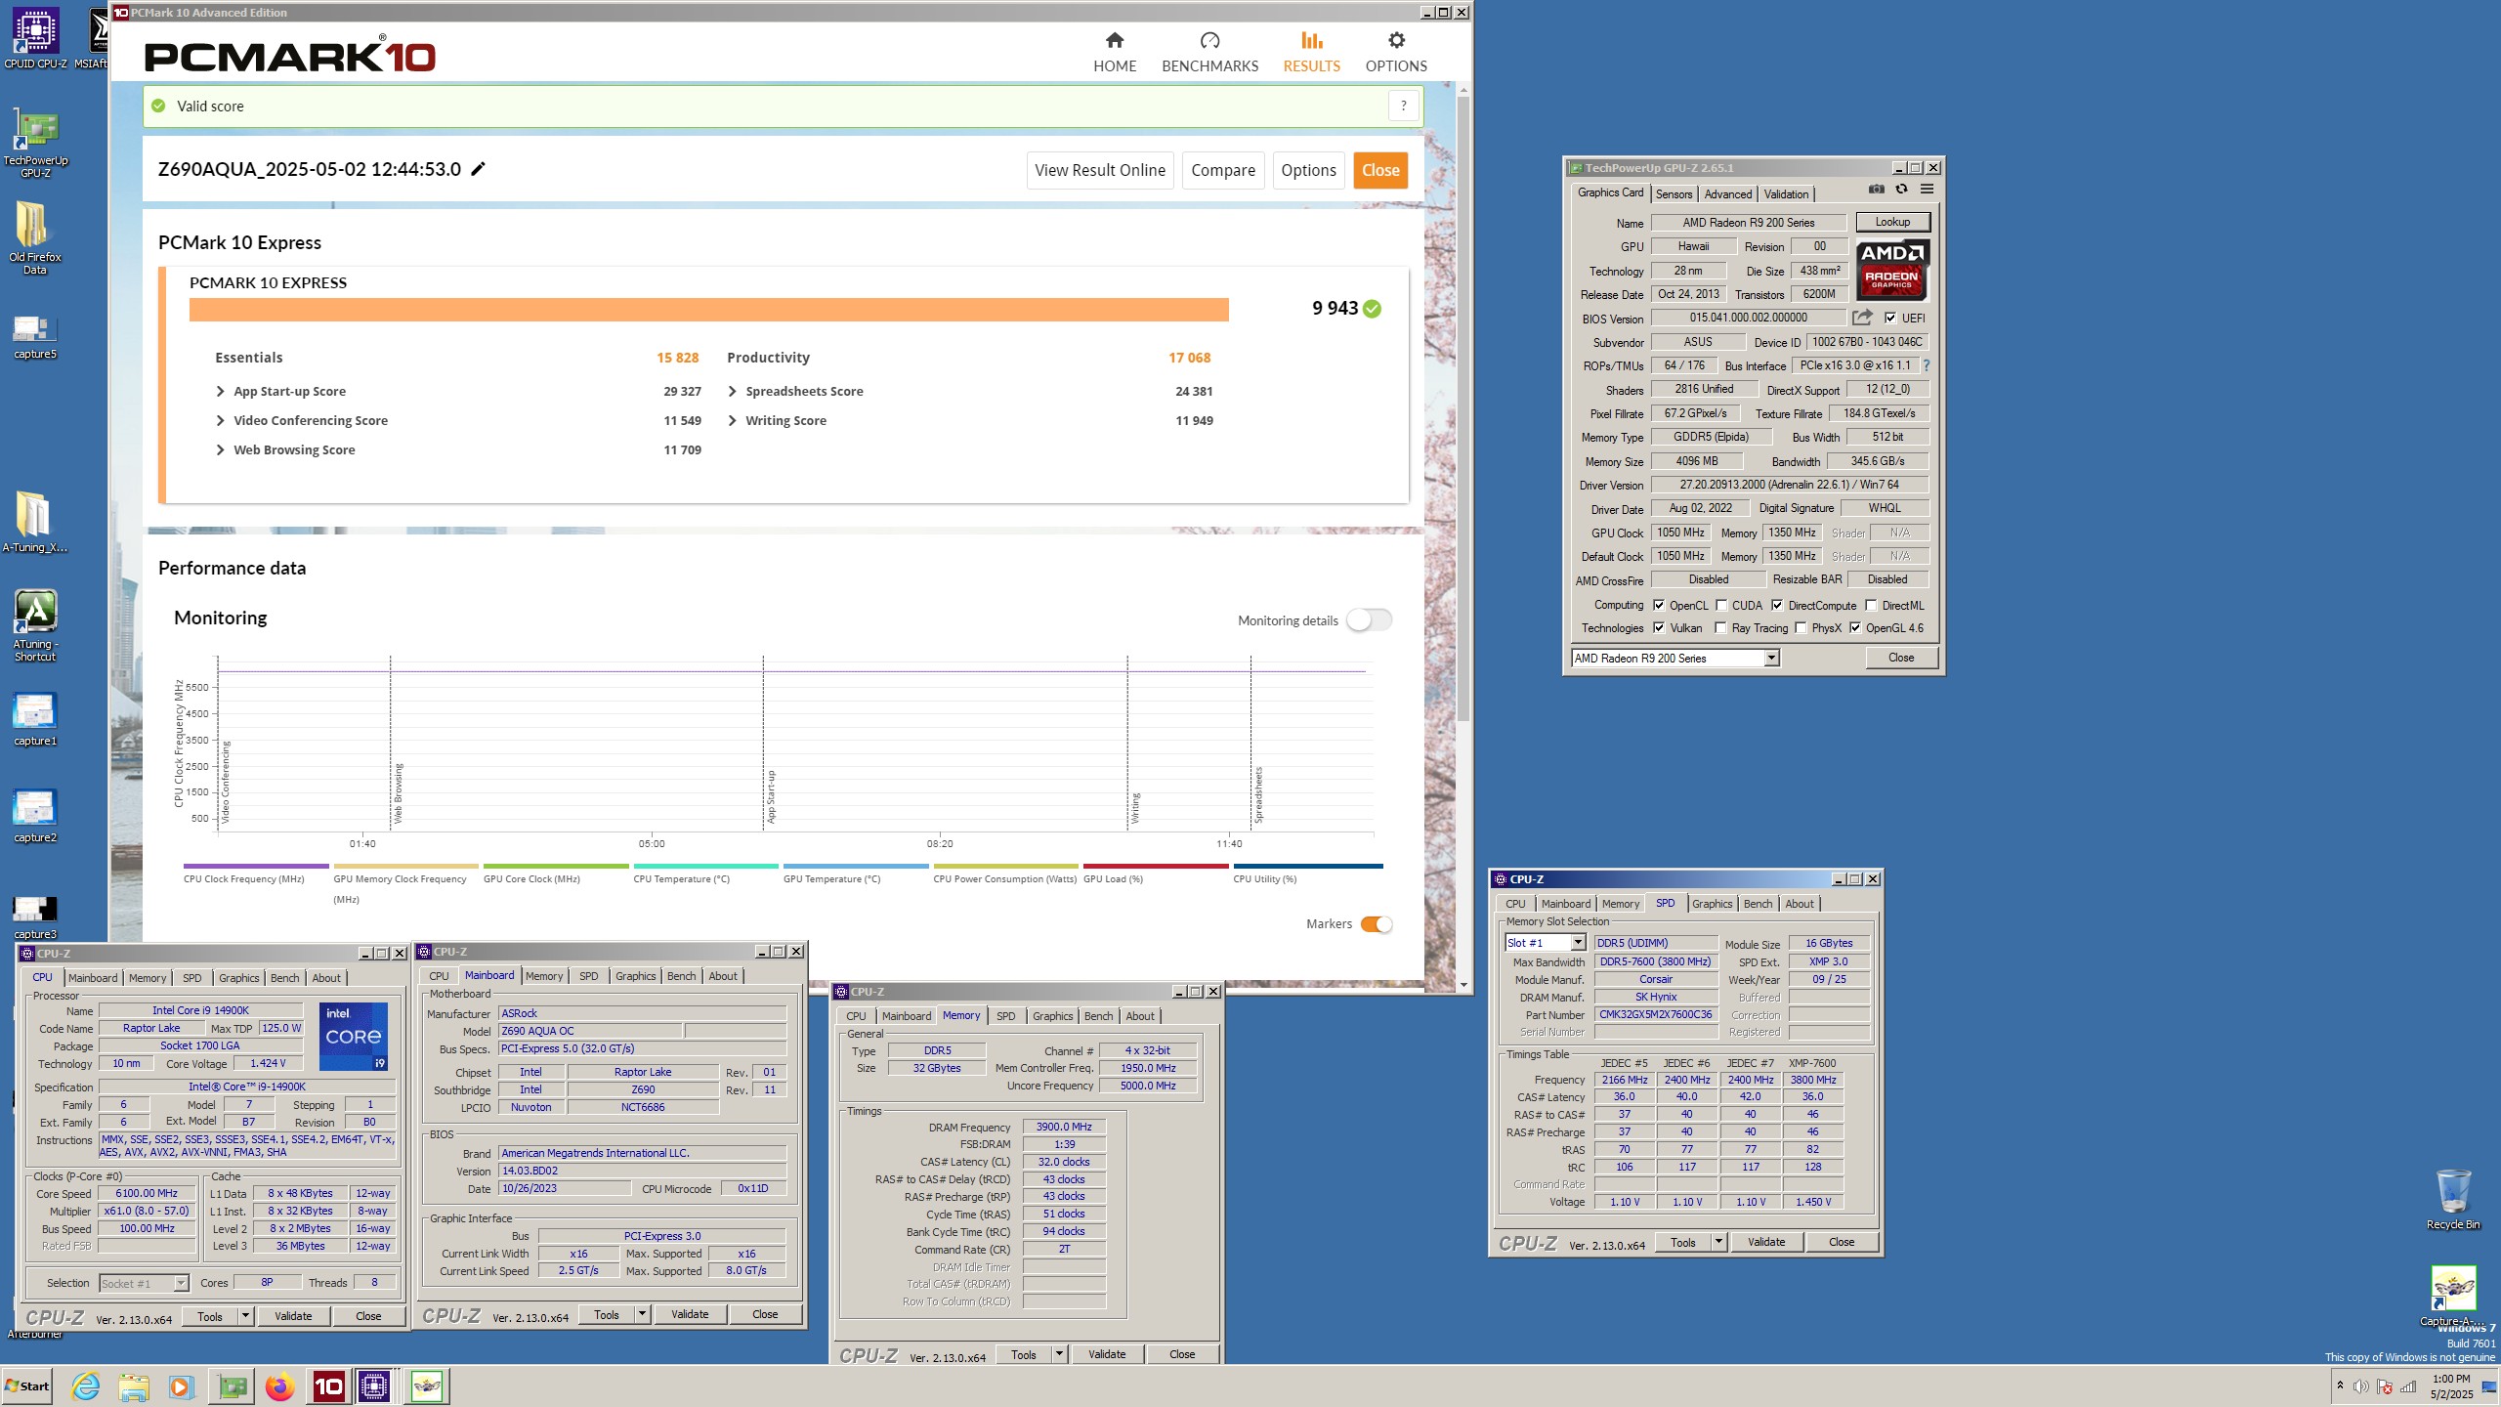
Task: Switch to CPU-Z taskbar button
Action: [x=375, y=1386]
